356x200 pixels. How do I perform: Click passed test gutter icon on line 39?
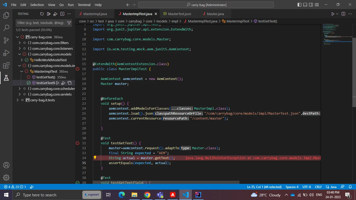point(77,183)
